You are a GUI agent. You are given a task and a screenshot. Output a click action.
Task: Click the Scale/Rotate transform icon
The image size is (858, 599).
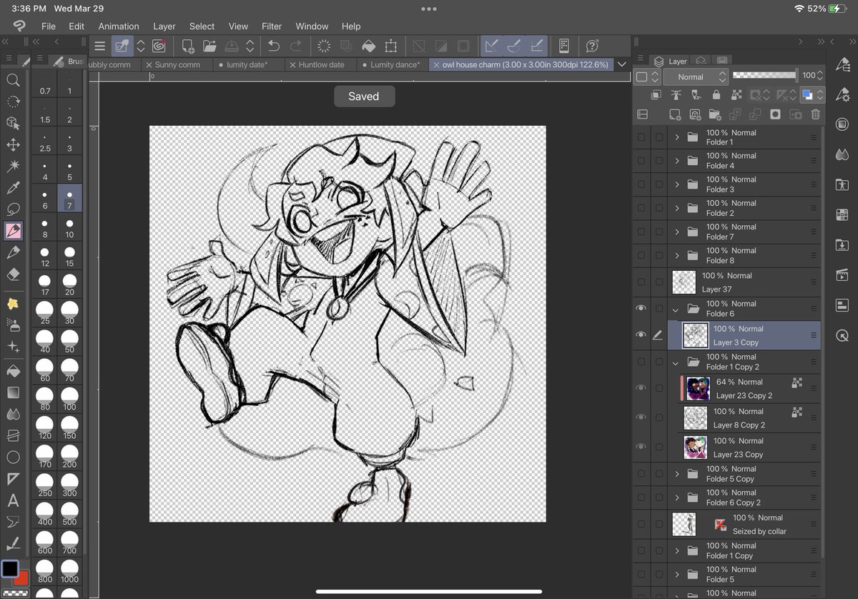390,46
